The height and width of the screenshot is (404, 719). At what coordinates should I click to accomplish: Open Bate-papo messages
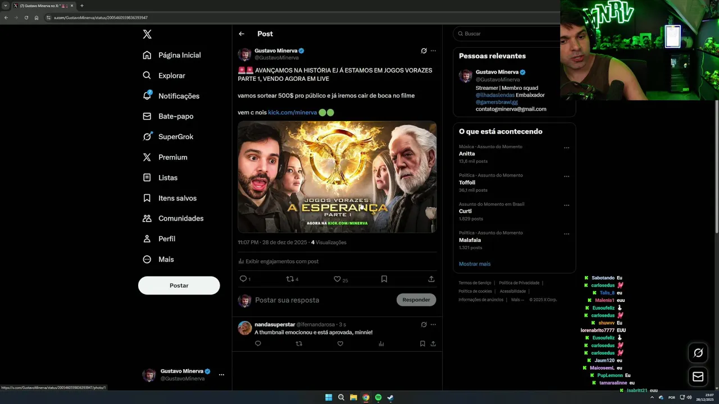tap(168, 116)
